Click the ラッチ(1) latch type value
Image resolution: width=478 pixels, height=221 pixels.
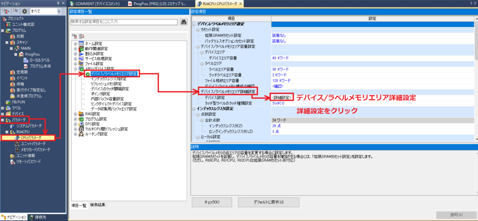278,103
